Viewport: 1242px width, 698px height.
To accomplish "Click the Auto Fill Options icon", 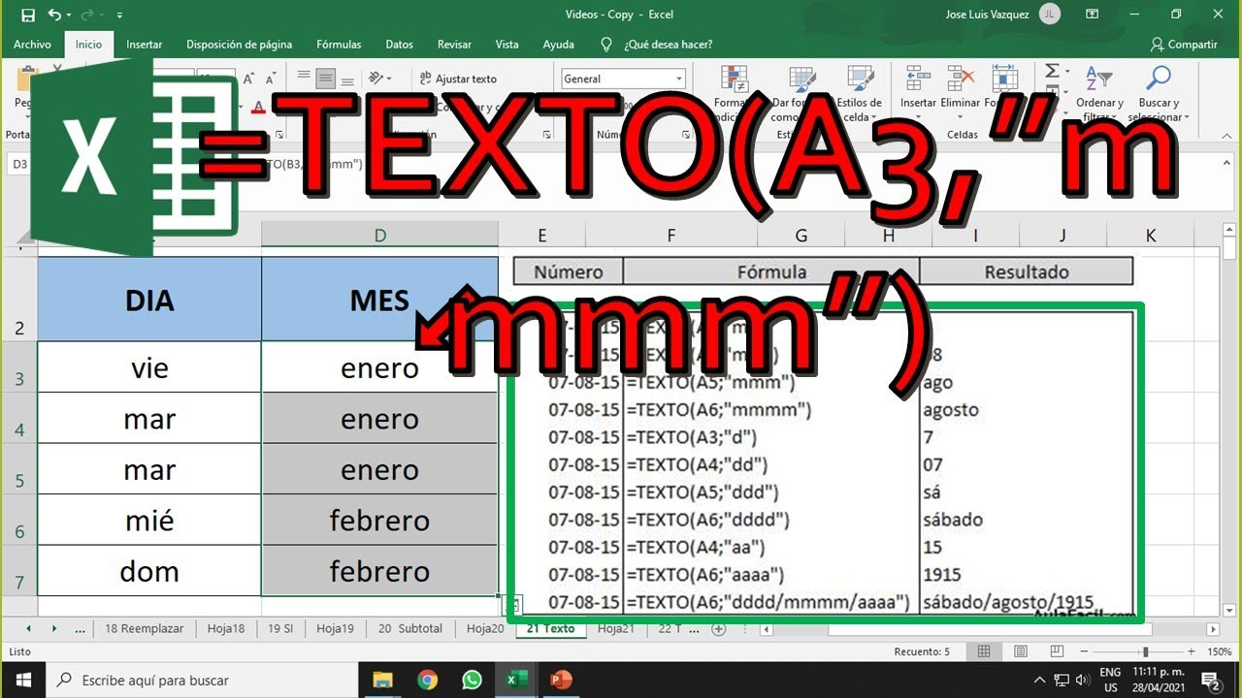I will (514, 606).
